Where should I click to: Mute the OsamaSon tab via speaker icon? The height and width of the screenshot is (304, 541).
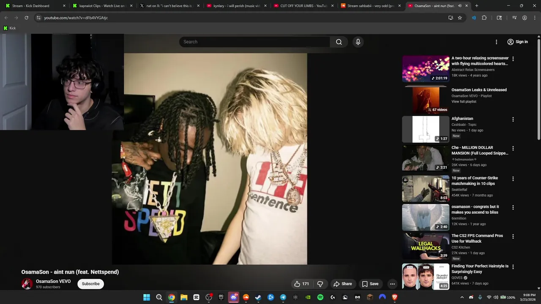460,6
